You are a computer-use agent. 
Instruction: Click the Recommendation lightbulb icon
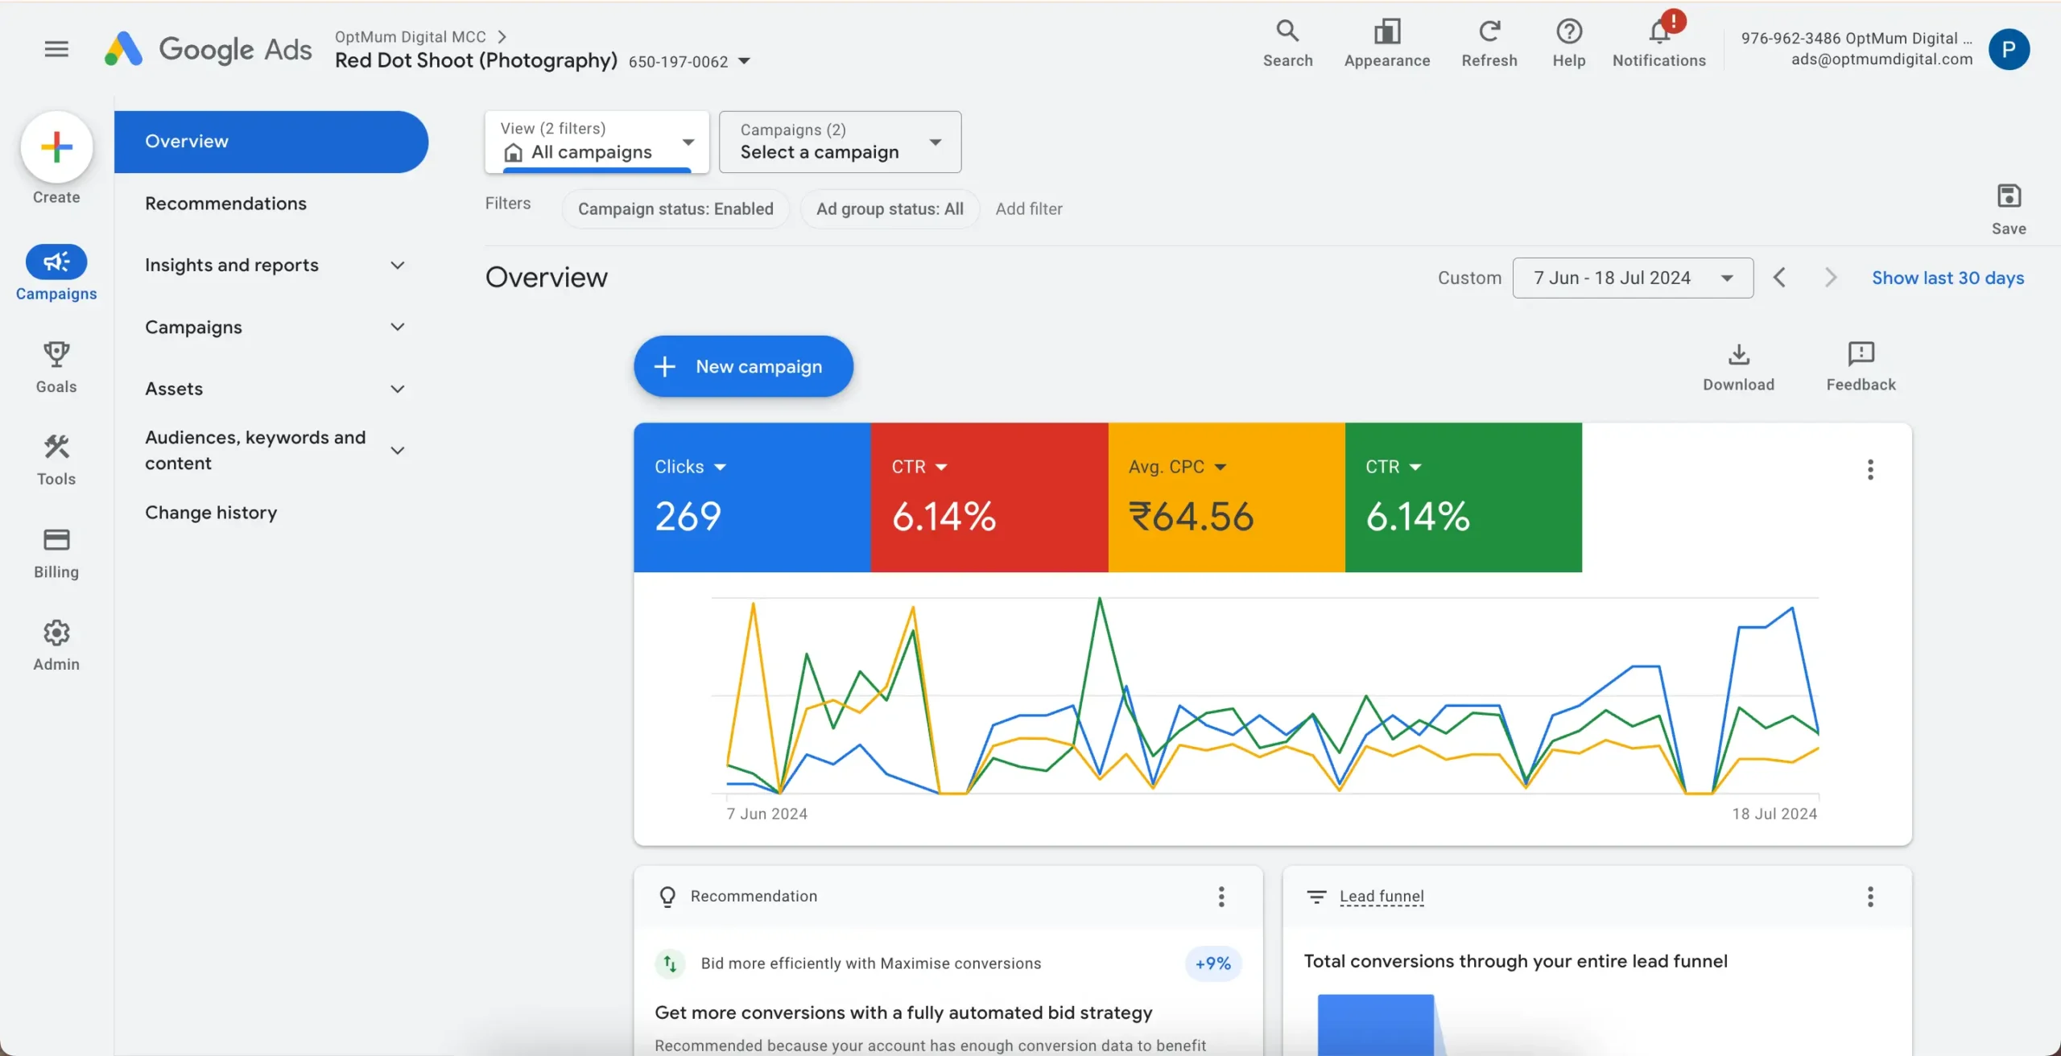click(667, 897)
